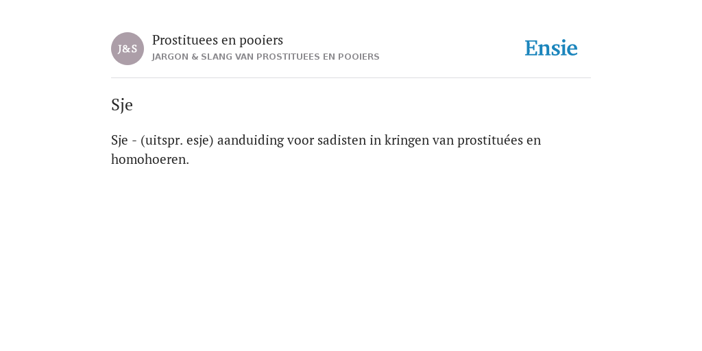This screenshot has height=351, width=702.
Task: Select the 'Jargon & Slang van Prostituees en Pooiers' subtitle
Action: [x=265, y=57]
